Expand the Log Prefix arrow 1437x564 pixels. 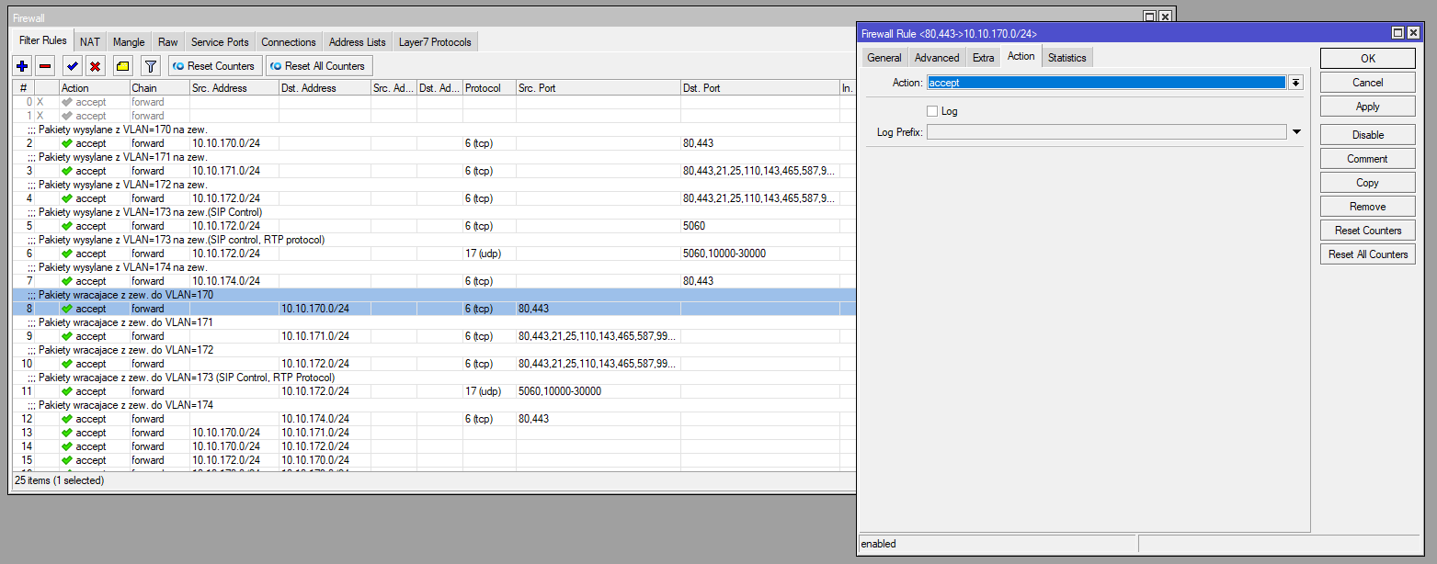pyautogui.click(x=1296, y=132)
